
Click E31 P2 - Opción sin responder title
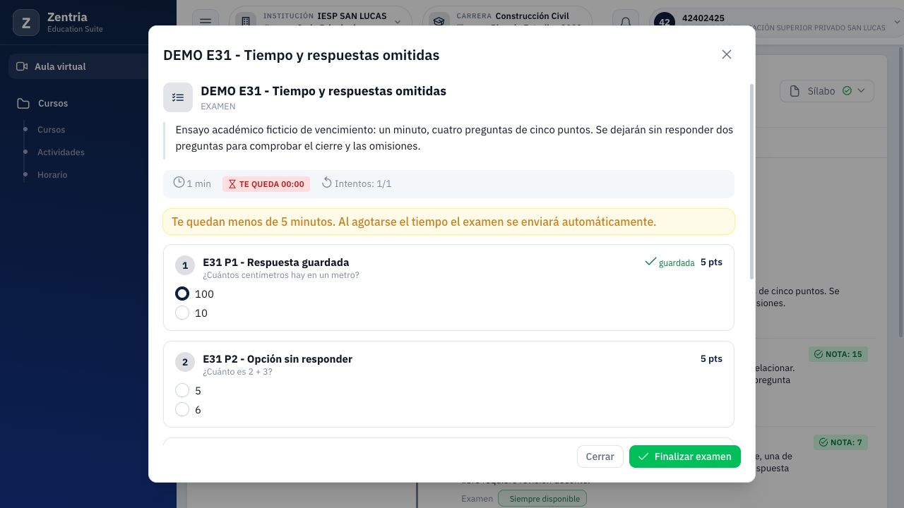278,359
